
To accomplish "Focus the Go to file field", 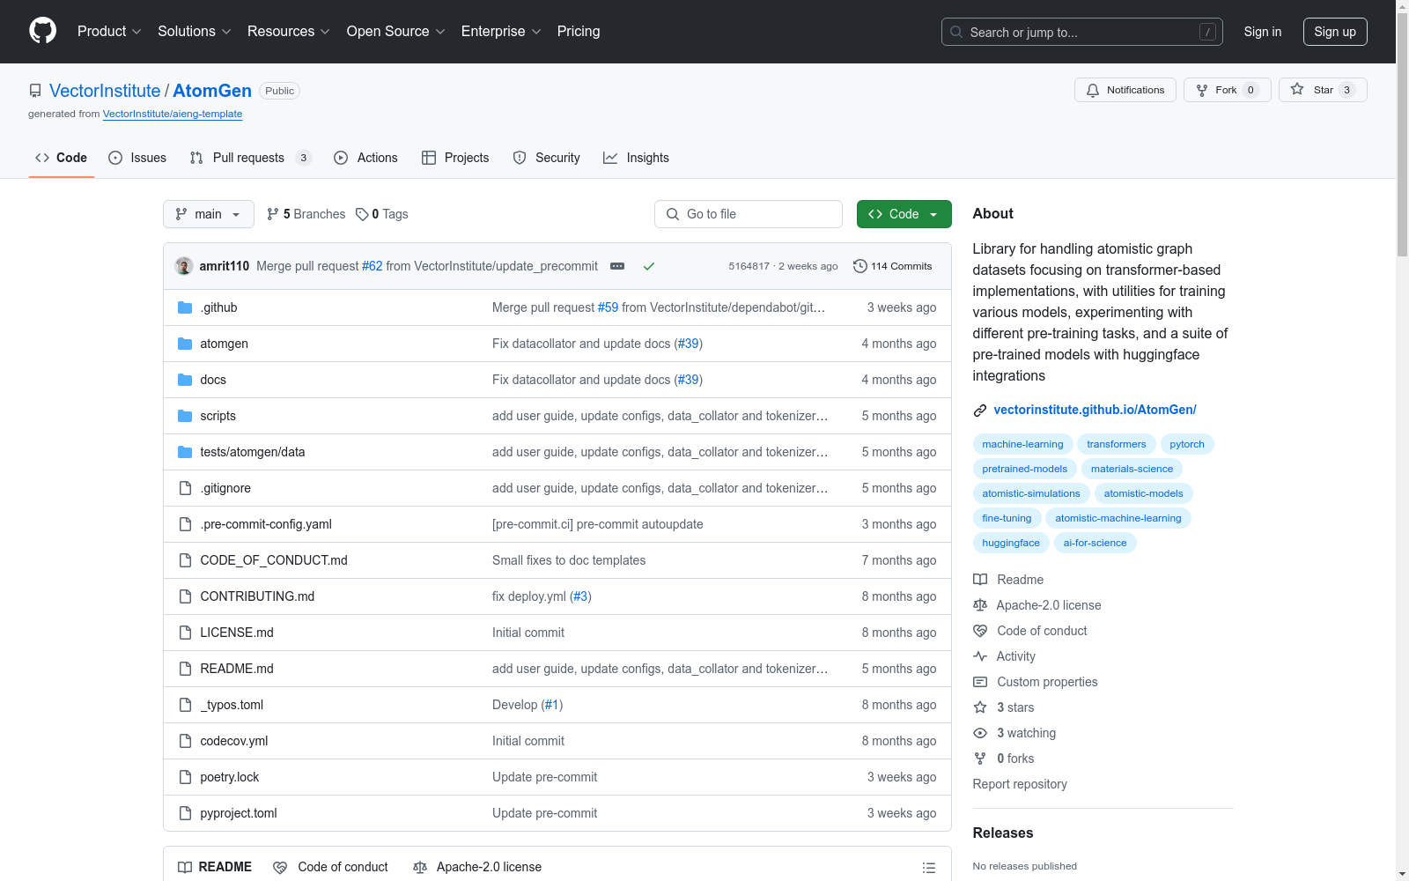I will [x=749, y=214].
